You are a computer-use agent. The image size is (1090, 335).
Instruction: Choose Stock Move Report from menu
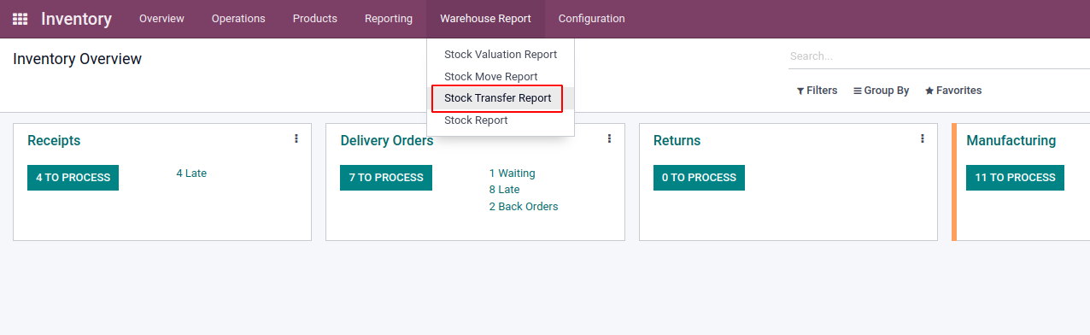491,77
